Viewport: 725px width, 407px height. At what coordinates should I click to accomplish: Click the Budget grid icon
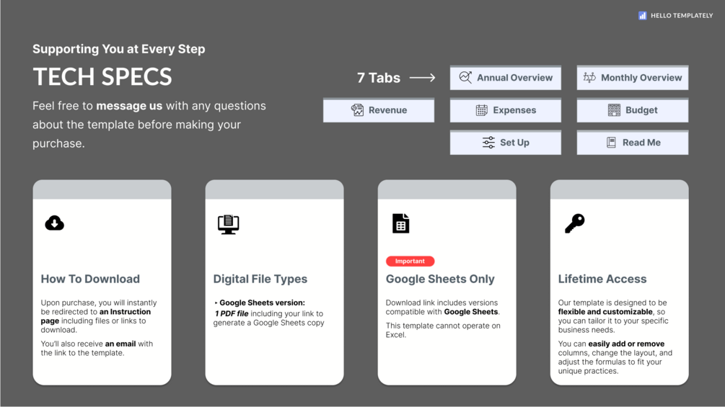pyautogui.click(x=614, y=109)
